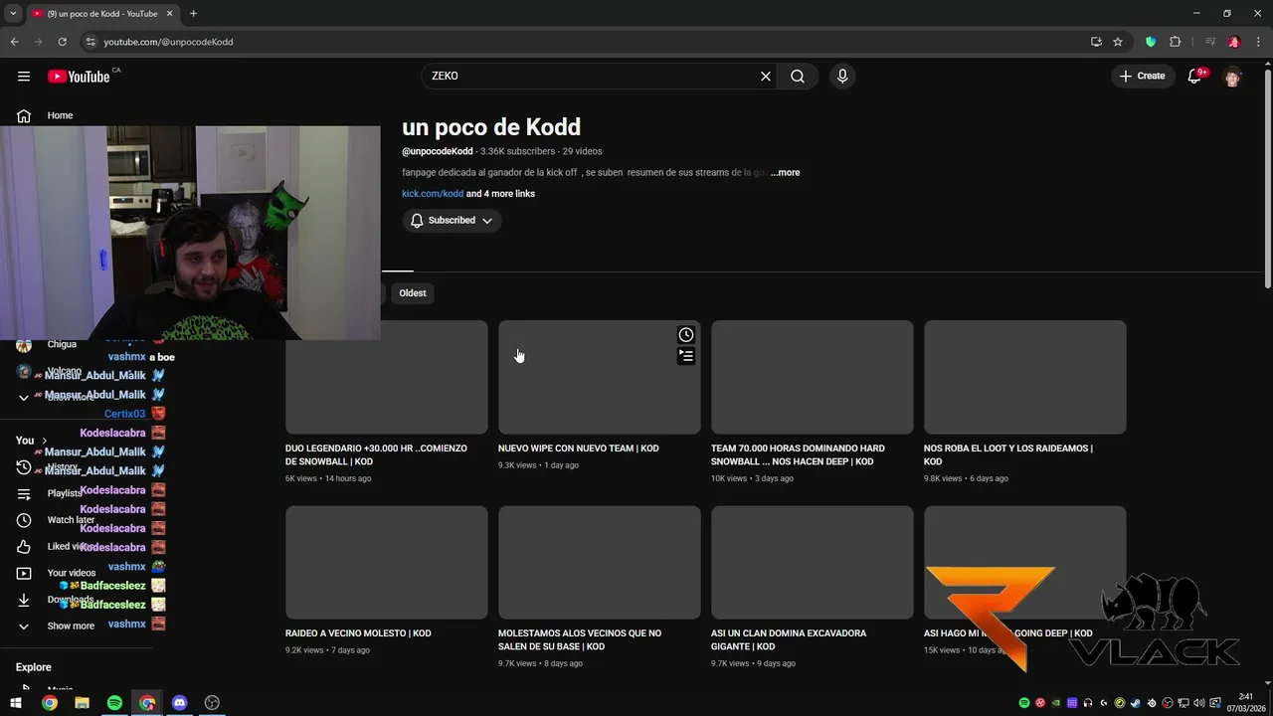Open DUO LEGENDARIO +30.000 HR video title
This screenshot has height=716, width=1273.
[376, 454]
